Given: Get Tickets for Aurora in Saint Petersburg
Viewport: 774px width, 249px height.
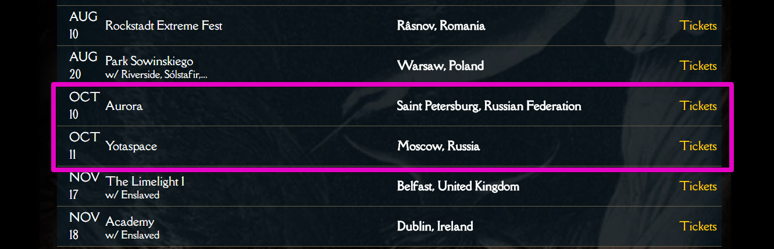Looking at the screenshot, I should (698, 106).
